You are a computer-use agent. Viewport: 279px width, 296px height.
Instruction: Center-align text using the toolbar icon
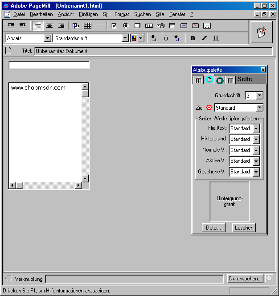coord(49,26)
